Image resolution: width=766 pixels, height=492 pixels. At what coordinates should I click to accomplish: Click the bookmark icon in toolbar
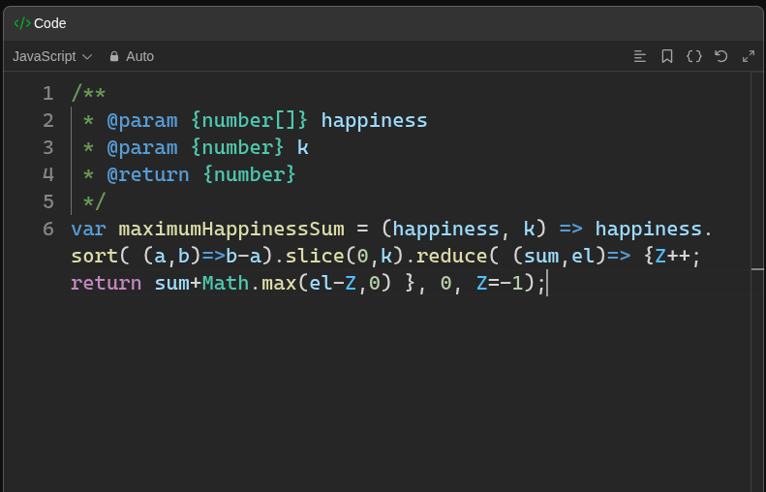(x=667, y=57)
